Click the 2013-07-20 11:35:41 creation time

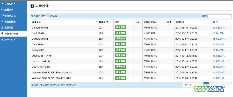pyautogui.click(x=186, y=72)
